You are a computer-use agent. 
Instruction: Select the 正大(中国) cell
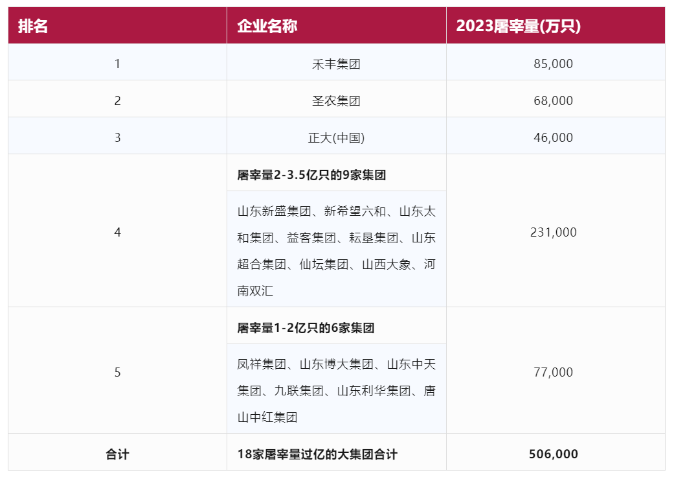pyautogui.click(x=337, y=136)
